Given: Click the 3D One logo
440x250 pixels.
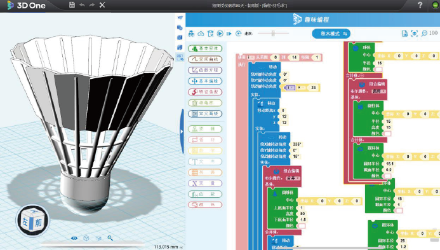Looking at the screenshot, I should coord(27,5).
